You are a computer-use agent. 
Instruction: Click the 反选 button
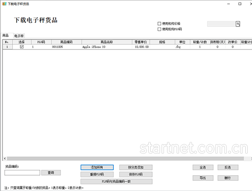coord(228,167)
